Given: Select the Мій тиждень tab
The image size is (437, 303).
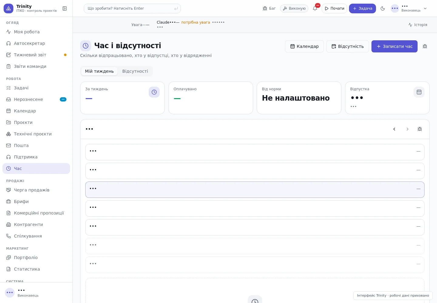Looking at the screenshot, I should click(99, 71).
